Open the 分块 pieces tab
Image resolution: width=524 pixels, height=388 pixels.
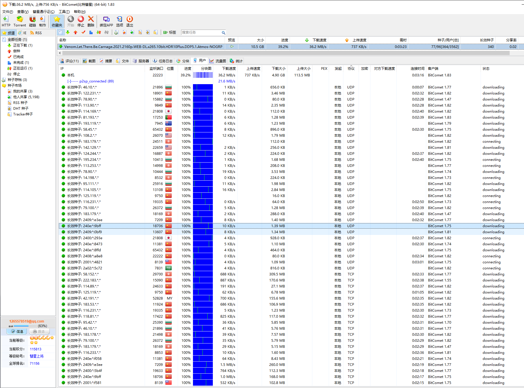coord(183,61)
